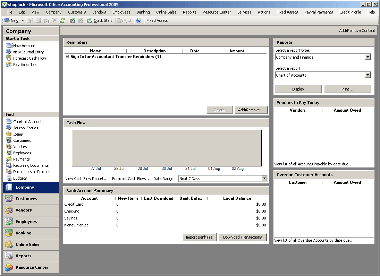View list of all Overdue Accounts link

pos(314,240)
